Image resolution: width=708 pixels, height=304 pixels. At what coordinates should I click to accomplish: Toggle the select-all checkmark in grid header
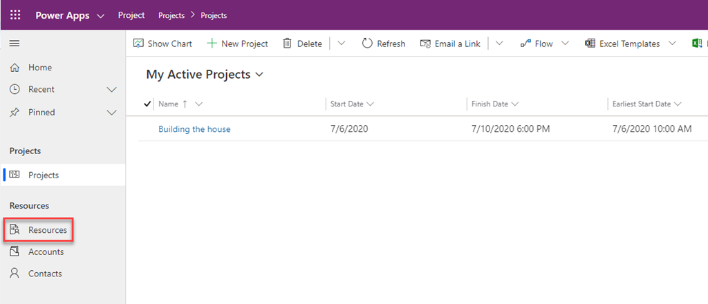click(147, 104)
